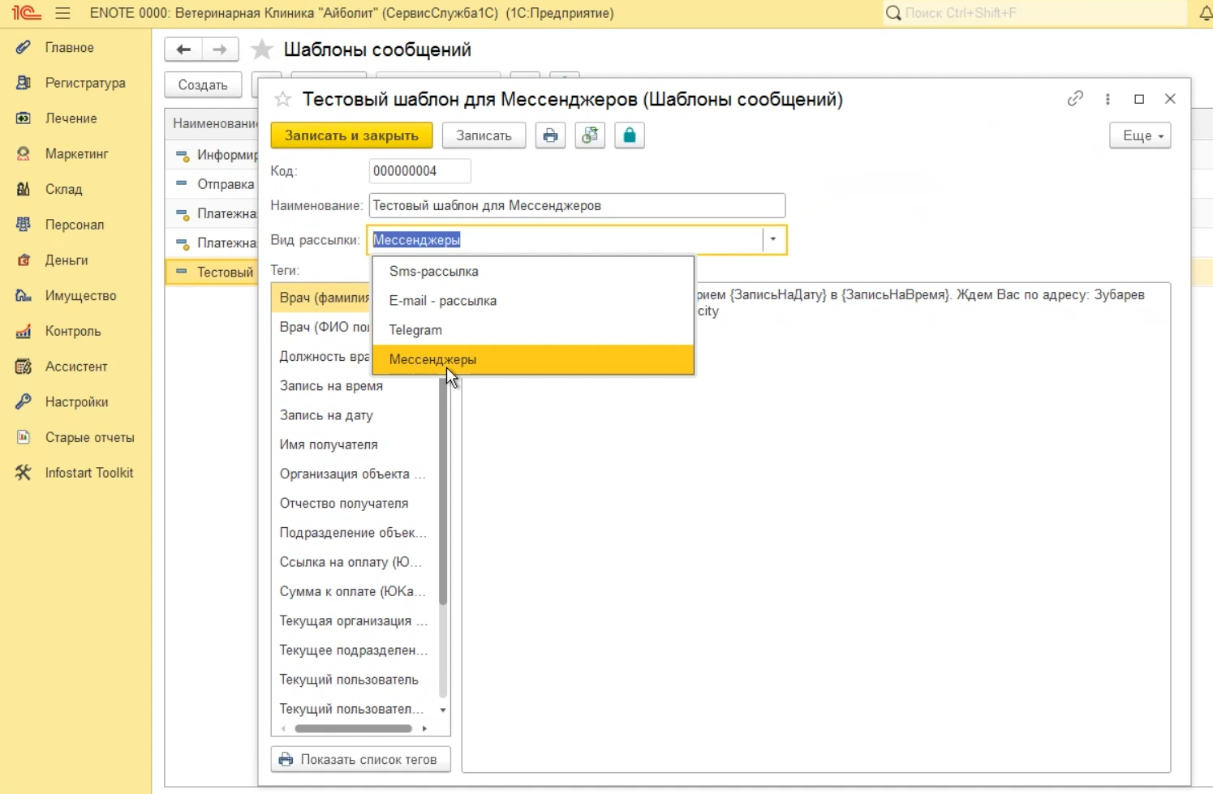The image size is (1213, 794).
Task: Select tag Запись на дату
Action: [355, 415]
